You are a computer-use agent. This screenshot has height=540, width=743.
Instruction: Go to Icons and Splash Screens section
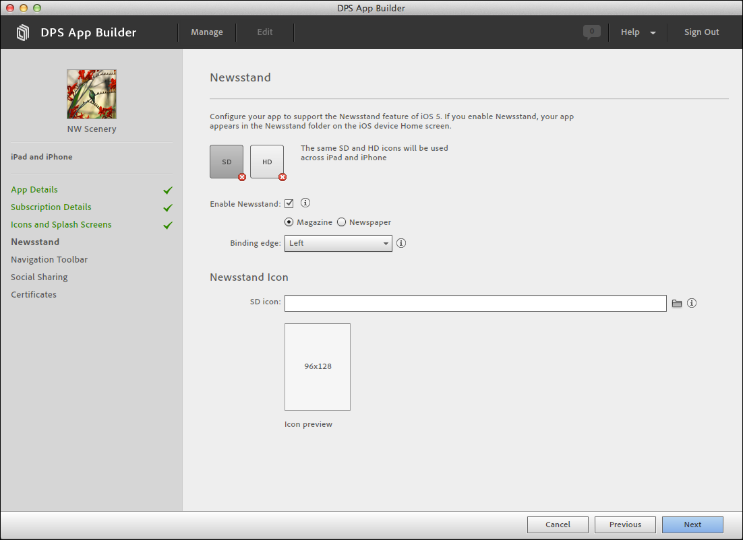[x=61, y=224]
